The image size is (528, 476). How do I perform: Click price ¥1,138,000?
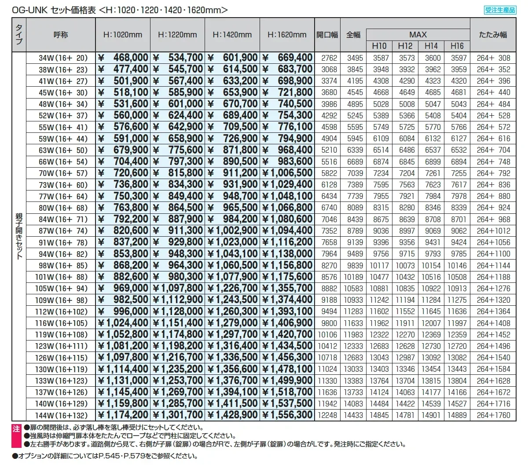click(x=287, y=253)
